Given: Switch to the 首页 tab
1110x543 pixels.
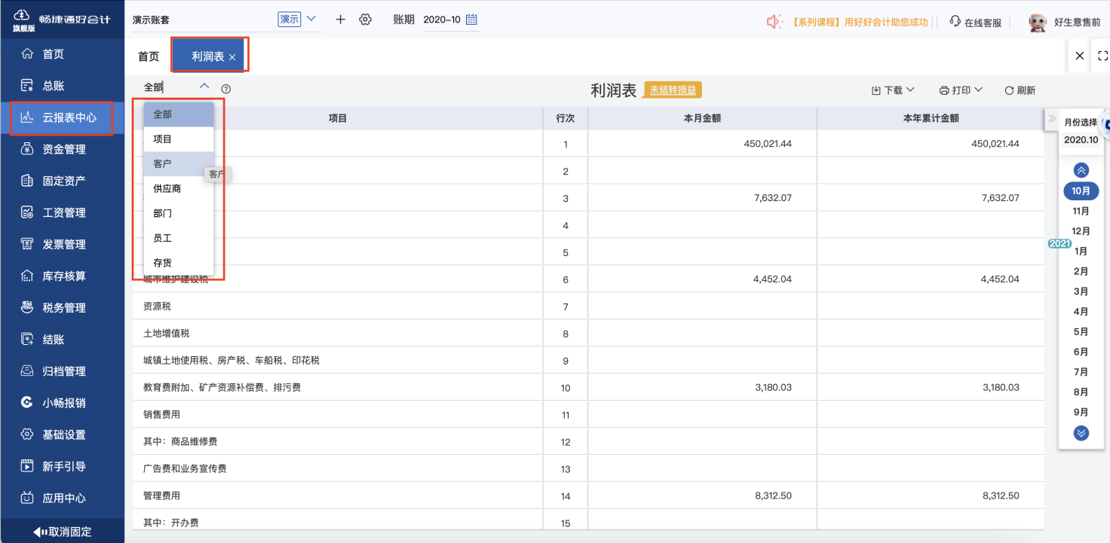Looking at the screenshot, I should point(147,55).
